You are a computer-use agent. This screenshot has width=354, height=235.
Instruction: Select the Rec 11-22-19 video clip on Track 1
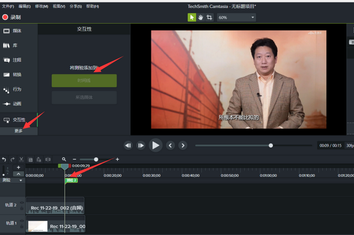pyautogui.click(x=56, y=224)
